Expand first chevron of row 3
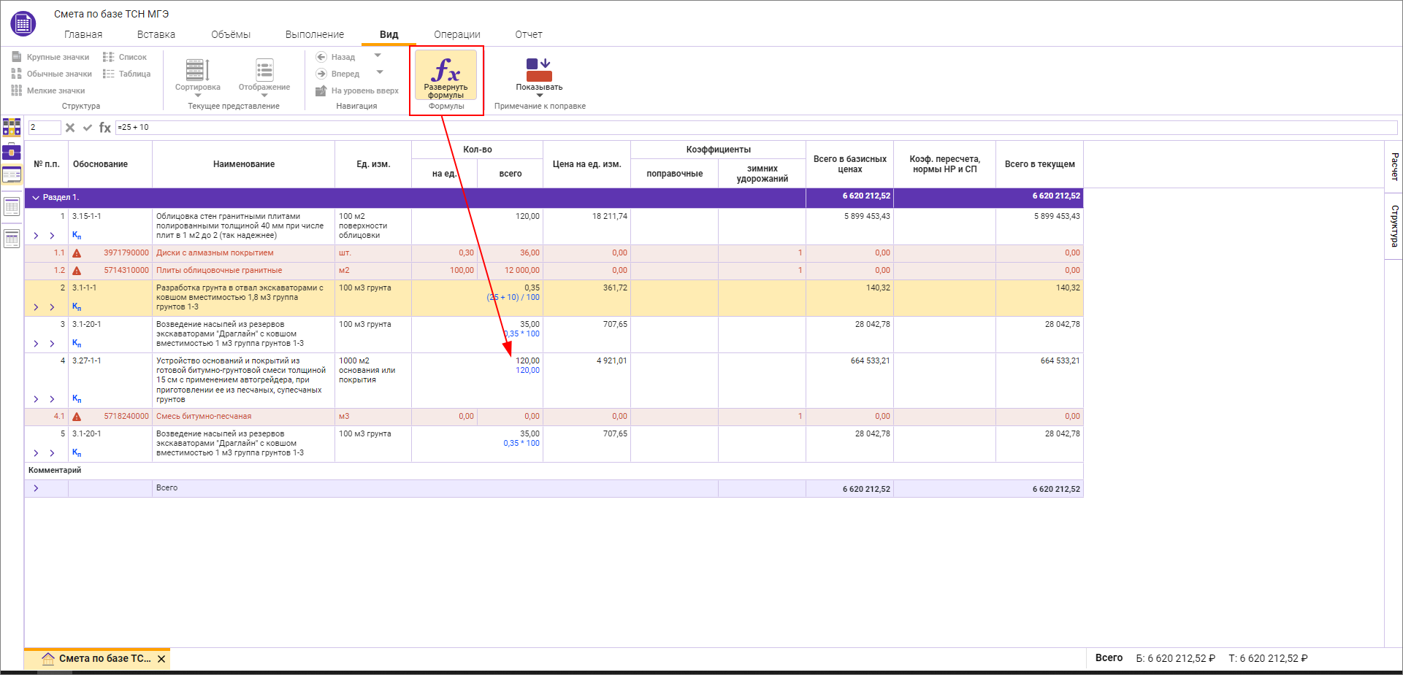This screenshot has height=675, width=1403. 36,344
